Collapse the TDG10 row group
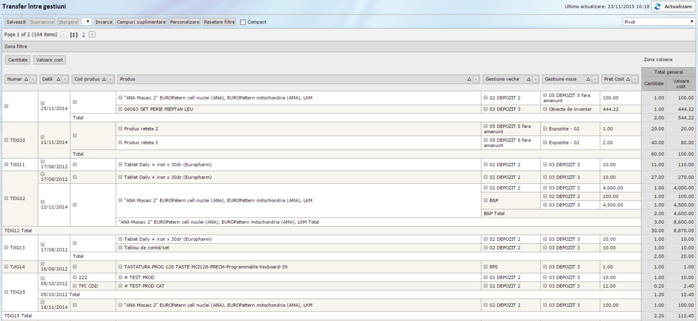Image resolution: width=698 pixels, height=321 pixels. (6, 140)
